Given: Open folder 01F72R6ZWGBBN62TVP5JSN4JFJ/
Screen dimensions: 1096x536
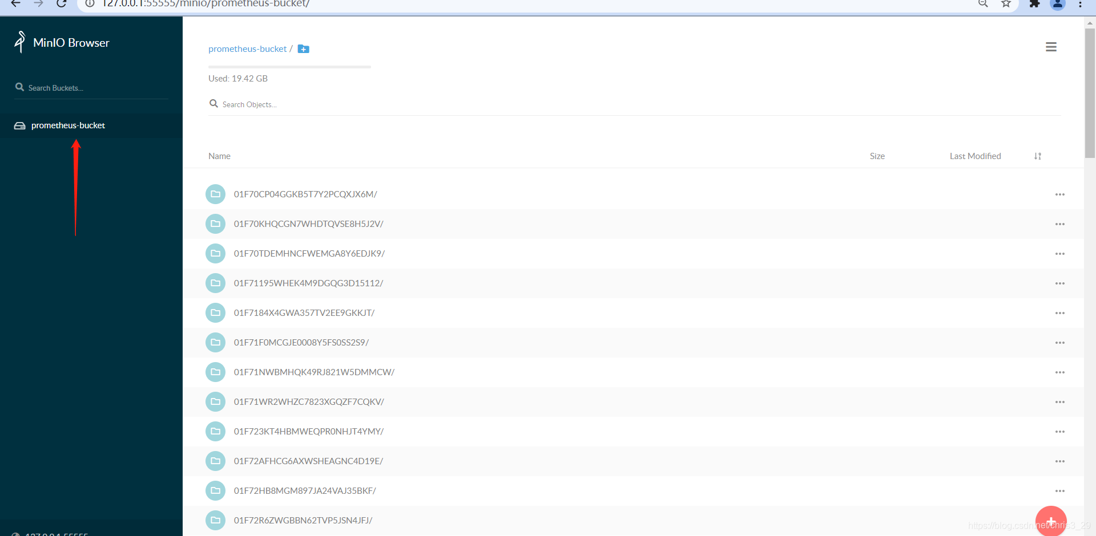Looking at the screenshot, I should coord(303,521).
